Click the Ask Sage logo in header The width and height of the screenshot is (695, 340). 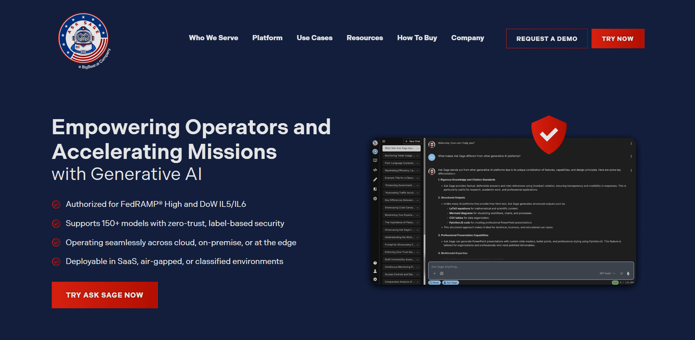click(84, 40)
